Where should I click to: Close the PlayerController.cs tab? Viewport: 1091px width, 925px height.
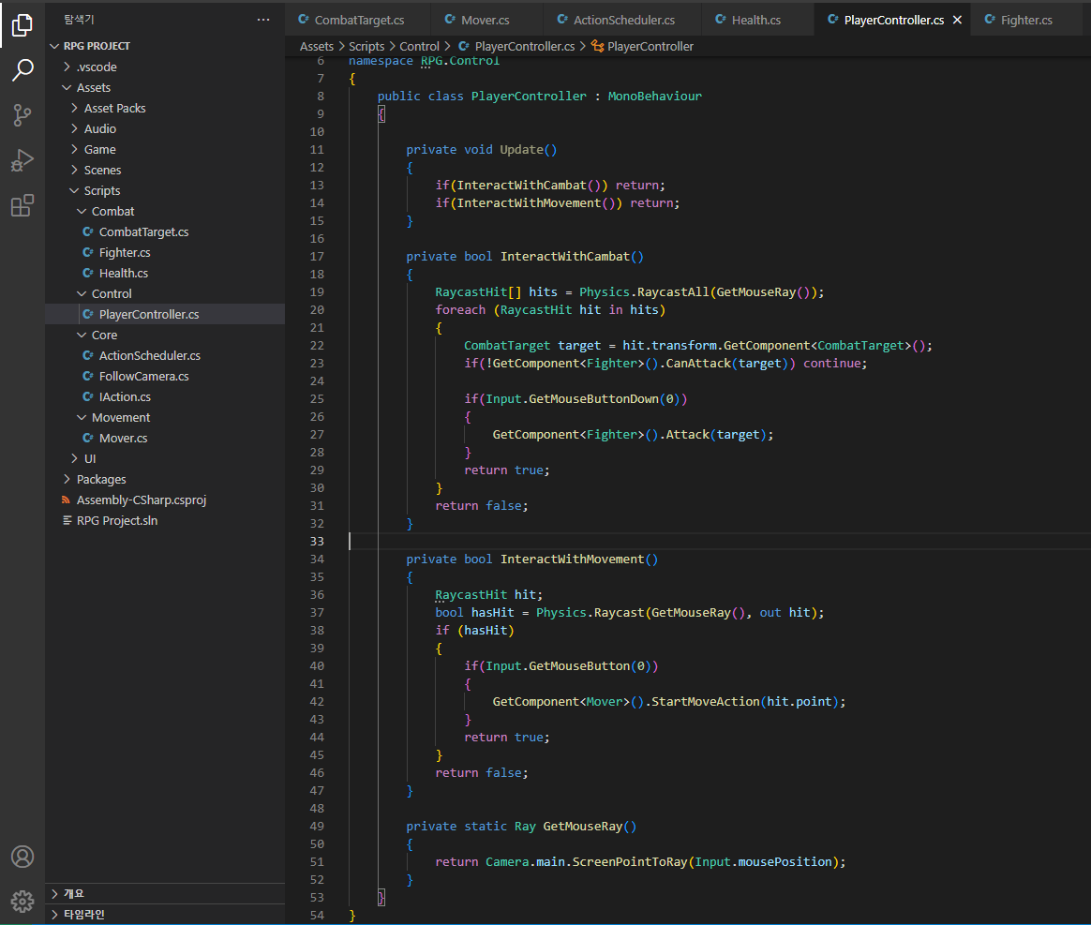point(957,20)
